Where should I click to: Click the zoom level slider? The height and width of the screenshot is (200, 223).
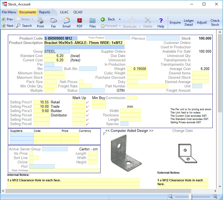pos(190,196)
